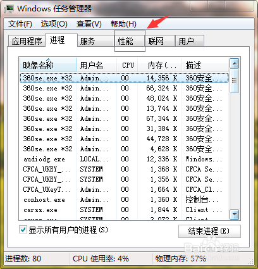Click the 进程数: 80 status entry
The width and height of the screenshot is (258, 269).
tap(23, 259)
